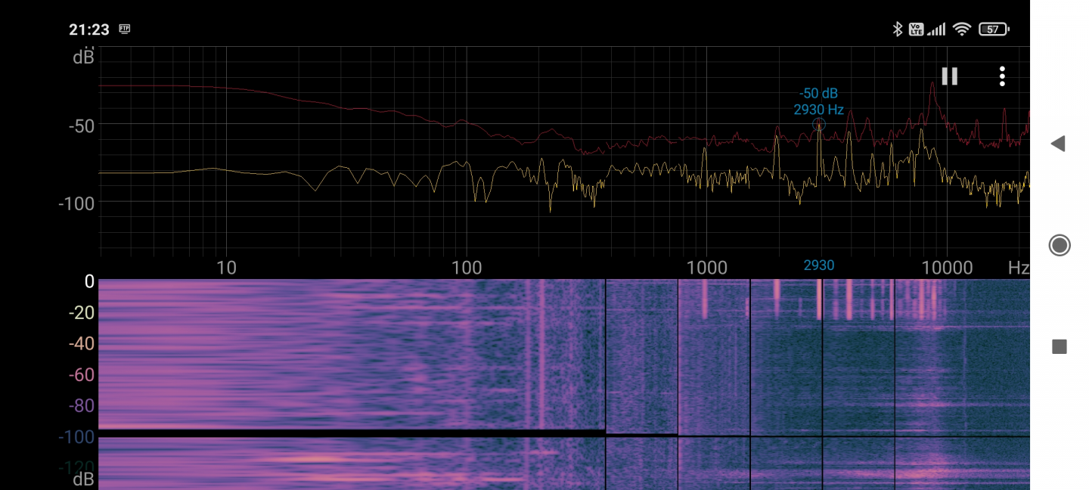Tap the blue 2930 frequency axis marker
The image size is (1089, 490).
click(818, 265)
